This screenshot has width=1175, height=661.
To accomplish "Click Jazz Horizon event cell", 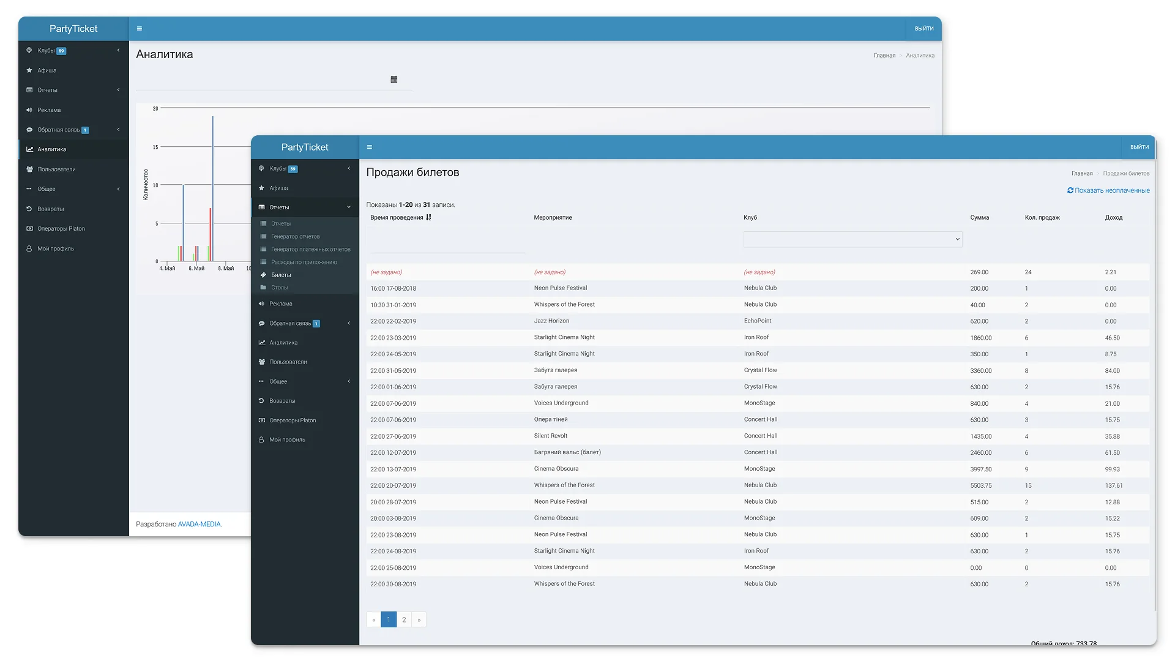I will [x=551, y=321].
